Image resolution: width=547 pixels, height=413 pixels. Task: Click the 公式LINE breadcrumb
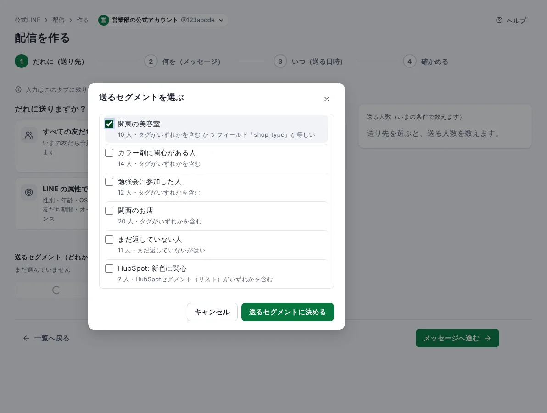(x=28, y=20)
